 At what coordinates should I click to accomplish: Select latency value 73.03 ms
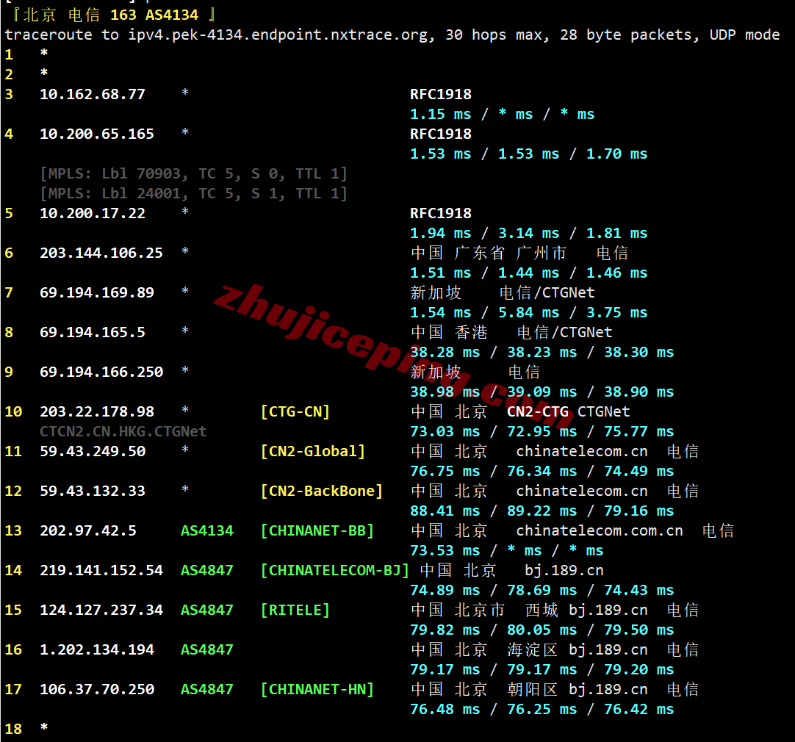[x=445, y=431]
